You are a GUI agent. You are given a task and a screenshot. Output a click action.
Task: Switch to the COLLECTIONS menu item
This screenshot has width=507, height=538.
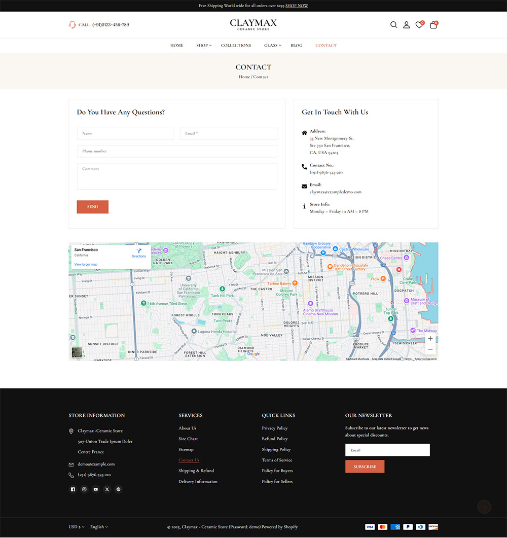pos(236,45)
